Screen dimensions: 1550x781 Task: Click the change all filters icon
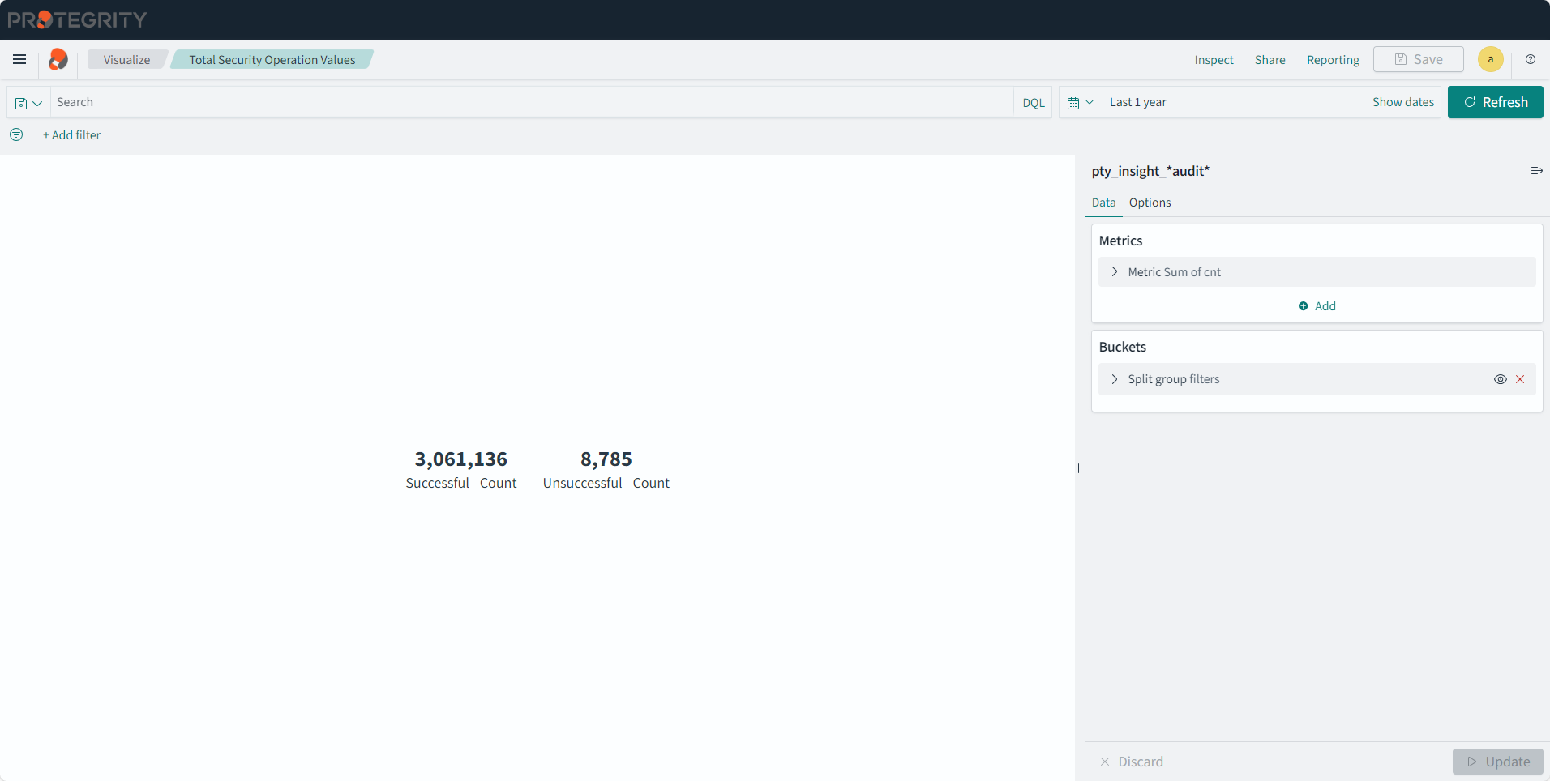click(x=16, y=134)
